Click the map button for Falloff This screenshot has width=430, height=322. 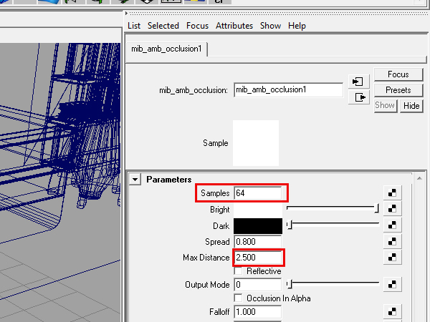click(x=393, y=311)
